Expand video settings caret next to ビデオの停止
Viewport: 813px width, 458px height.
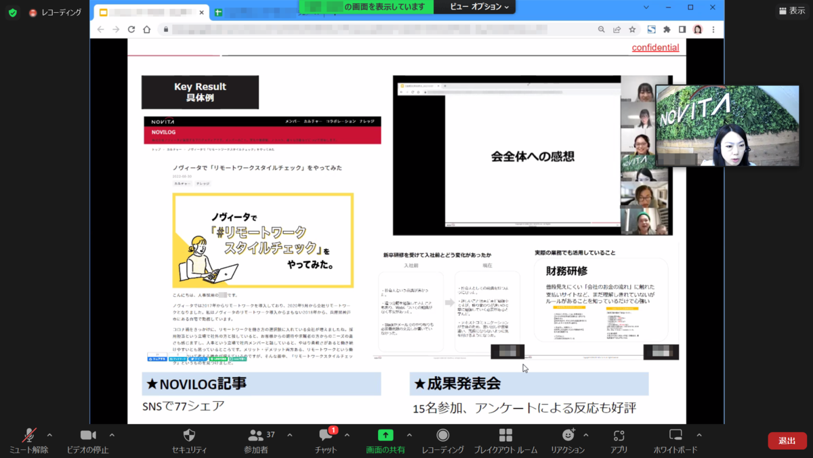coord(112,435)
